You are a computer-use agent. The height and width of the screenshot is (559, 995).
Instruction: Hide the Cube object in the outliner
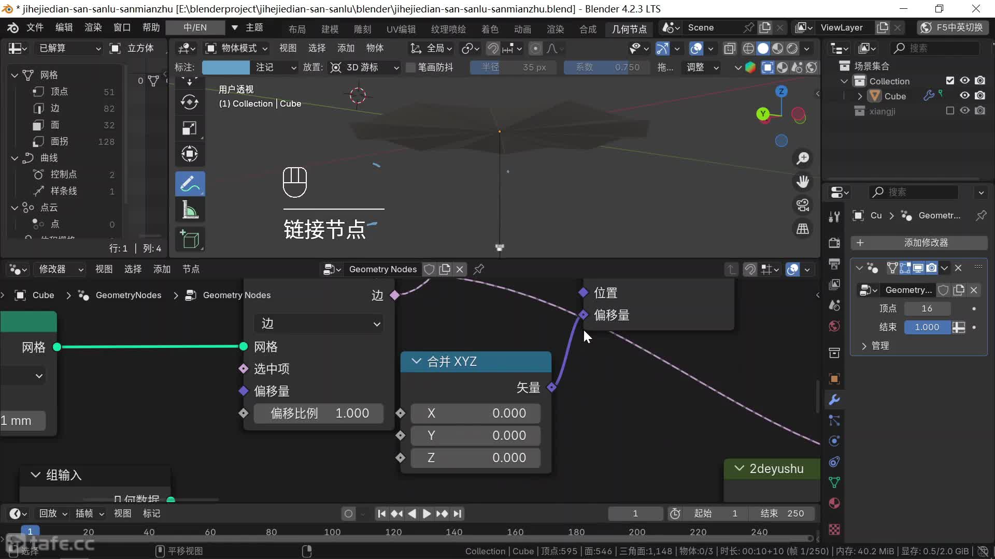[x=964, y=96]
